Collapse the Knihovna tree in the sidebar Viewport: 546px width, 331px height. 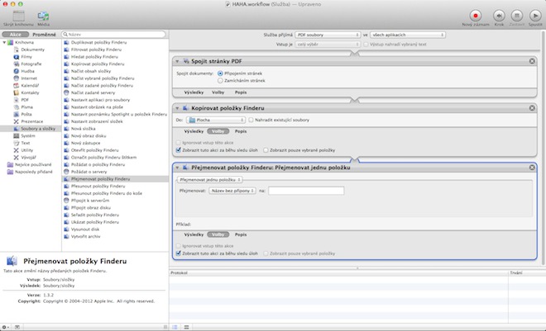[6, 44]
